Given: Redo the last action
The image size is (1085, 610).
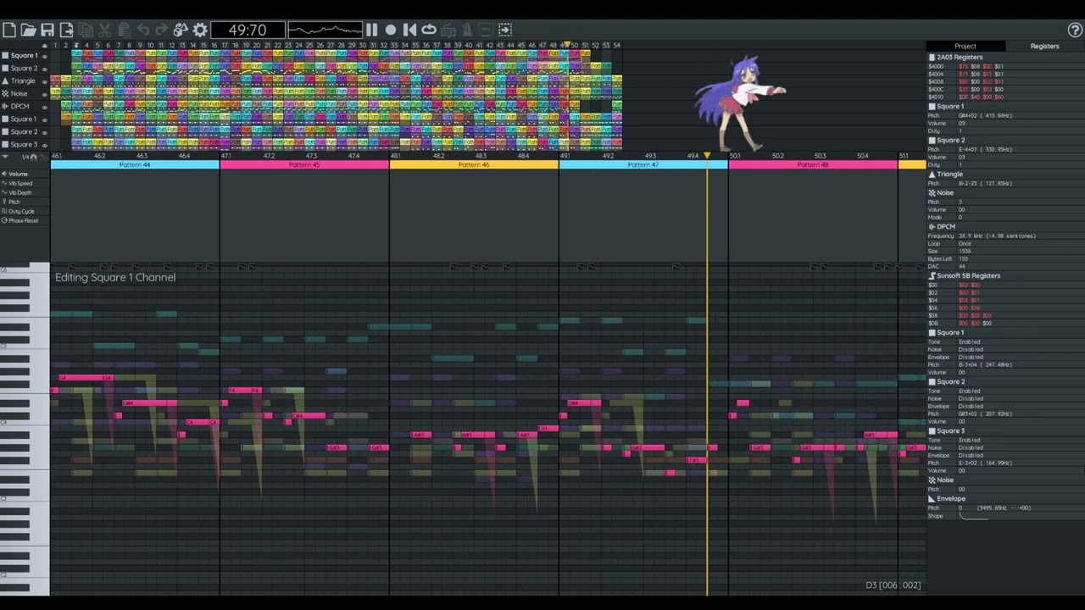Looking at the screenshot, I should [x=162, y=30].
